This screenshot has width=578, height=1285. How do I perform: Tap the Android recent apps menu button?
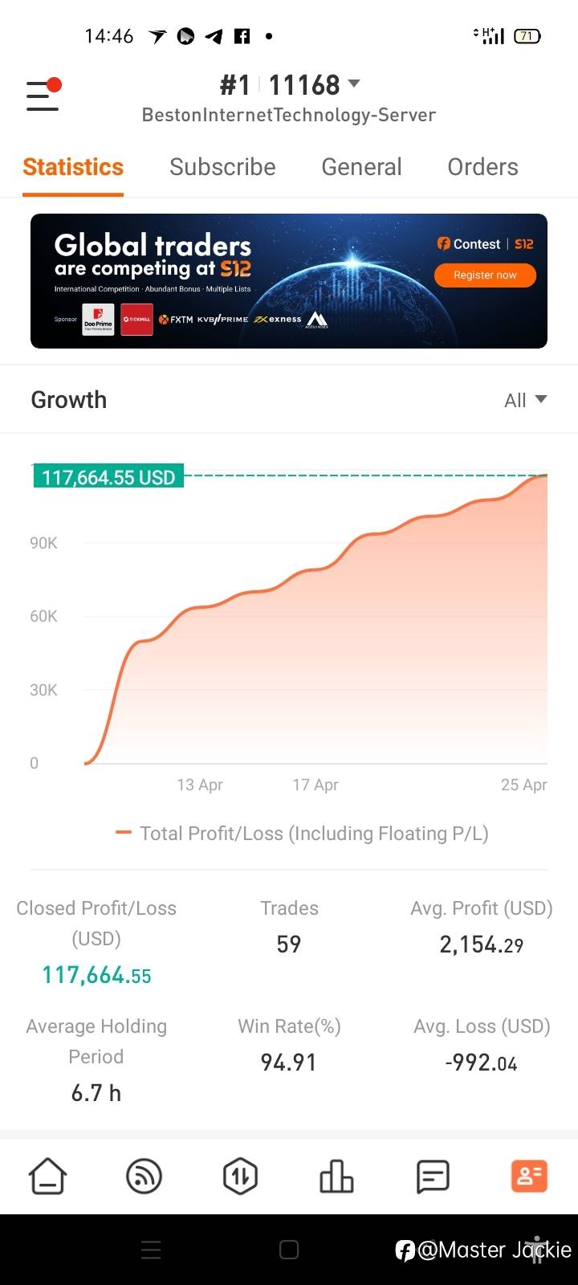(151, 1250)
